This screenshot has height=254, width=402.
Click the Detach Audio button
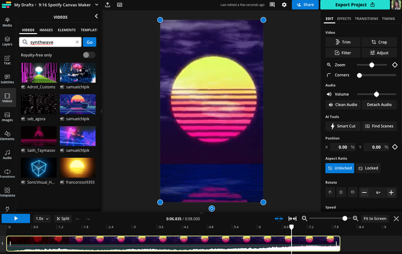(379, 105)
